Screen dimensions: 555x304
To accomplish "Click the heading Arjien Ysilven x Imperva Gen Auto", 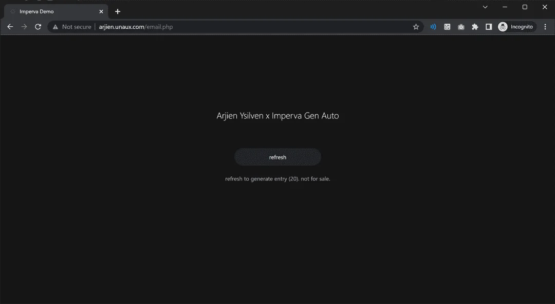I will pyautogui.click(x=277, y=116).
